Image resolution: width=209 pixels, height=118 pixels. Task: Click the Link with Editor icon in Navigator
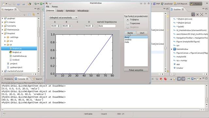(34, 14)
